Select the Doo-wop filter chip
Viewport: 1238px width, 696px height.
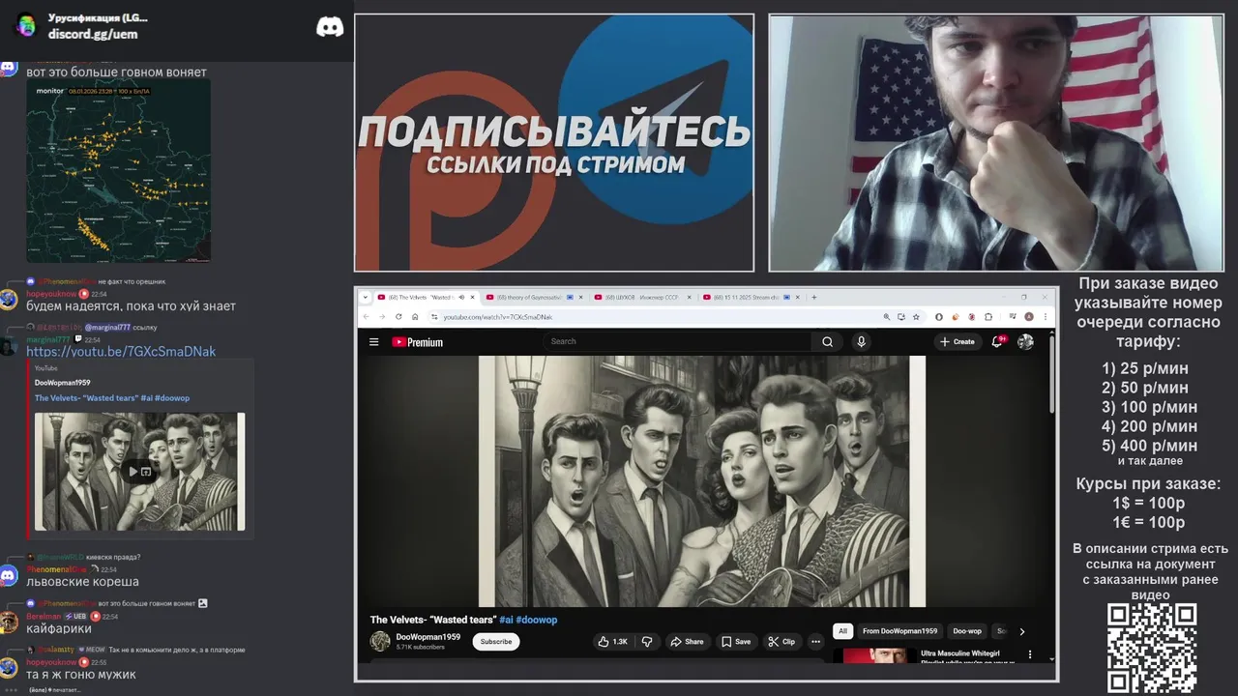967,631
